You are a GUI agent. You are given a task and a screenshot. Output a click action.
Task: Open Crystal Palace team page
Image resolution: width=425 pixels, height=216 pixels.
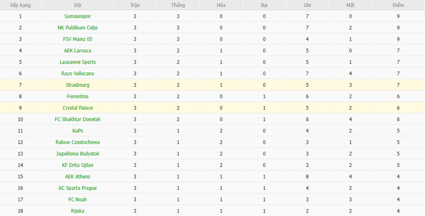(x=77, y=108)
